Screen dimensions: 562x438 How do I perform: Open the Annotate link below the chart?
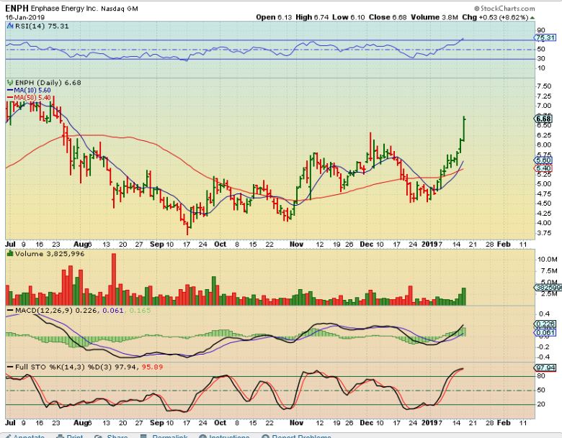click(25, 437)
